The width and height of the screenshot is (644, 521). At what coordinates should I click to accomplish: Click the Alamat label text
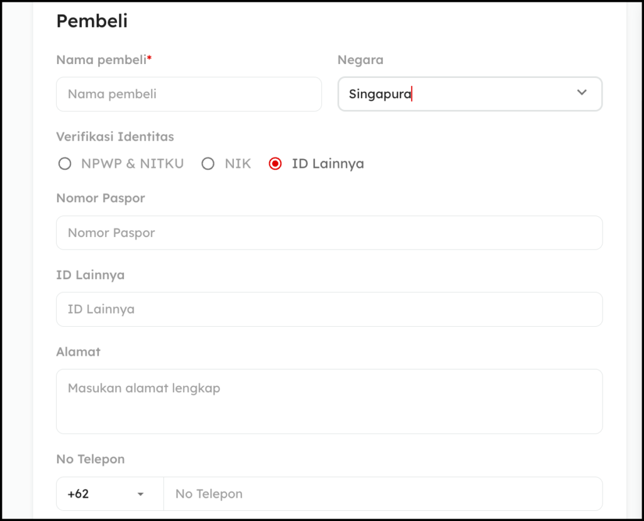point(79,352)
